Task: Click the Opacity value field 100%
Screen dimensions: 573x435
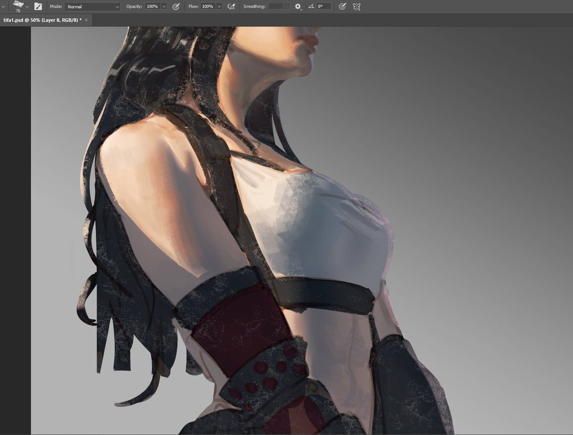Action: (152, 7)
